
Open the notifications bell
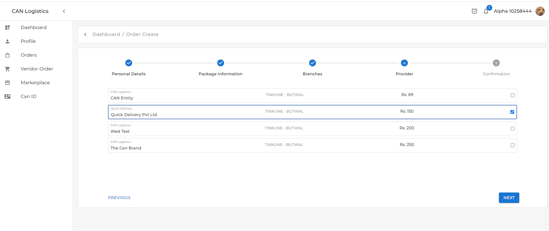click(486, 11)
